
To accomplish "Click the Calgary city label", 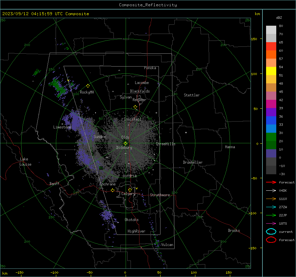I will click(128, 194).
